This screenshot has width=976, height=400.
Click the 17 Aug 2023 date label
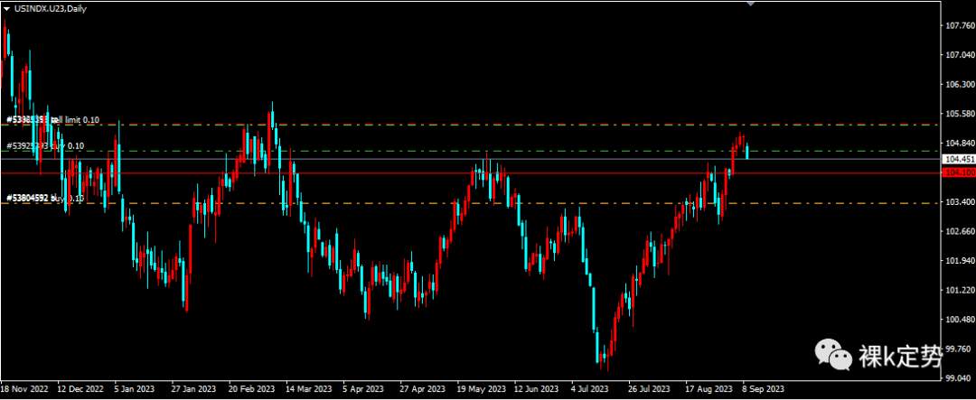coord(709,389)
